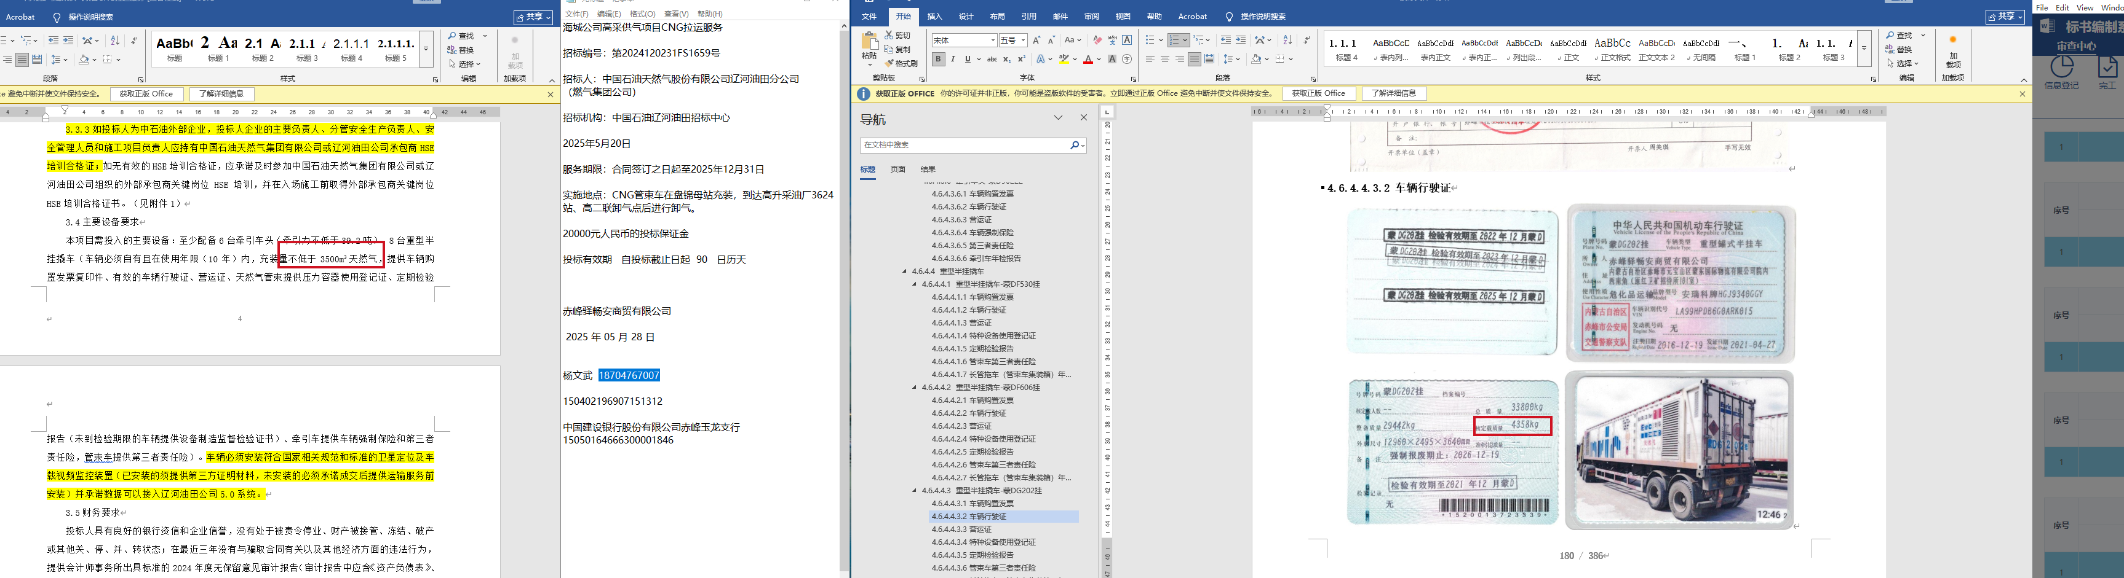Open navigation pane options dropdown arrow
Screen dimensions: 2124x578
(x=1058, y=118)
